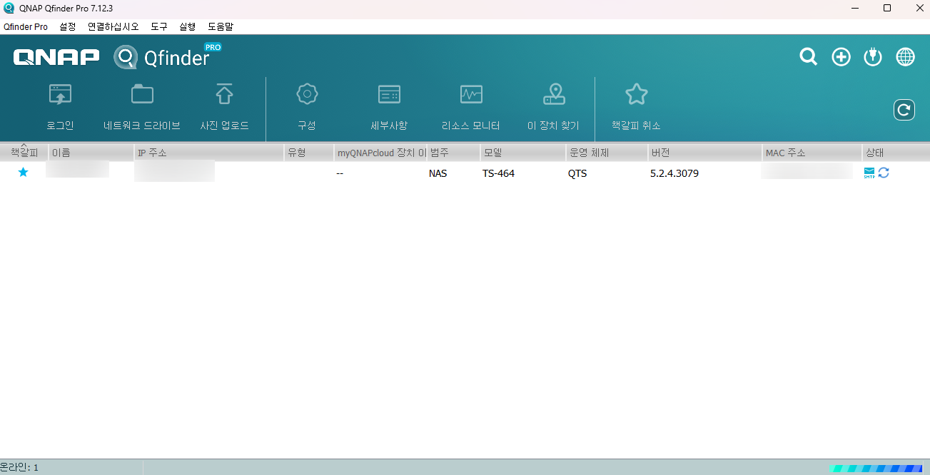Maximize the Qfinder Pro window
930x475 pixels.
[887, 9]
